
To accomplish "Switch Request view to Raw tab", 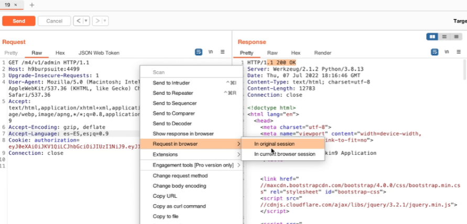I will click(x=37, y=53).
